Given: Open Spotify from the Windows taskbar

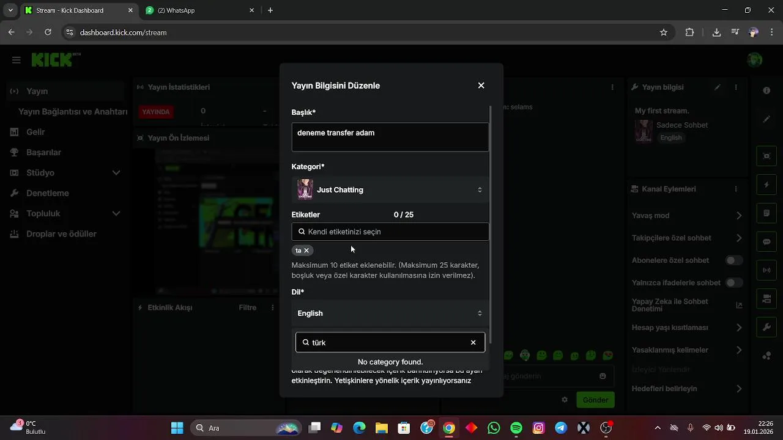Looking at the screenshot, I should tap(516, 428).
